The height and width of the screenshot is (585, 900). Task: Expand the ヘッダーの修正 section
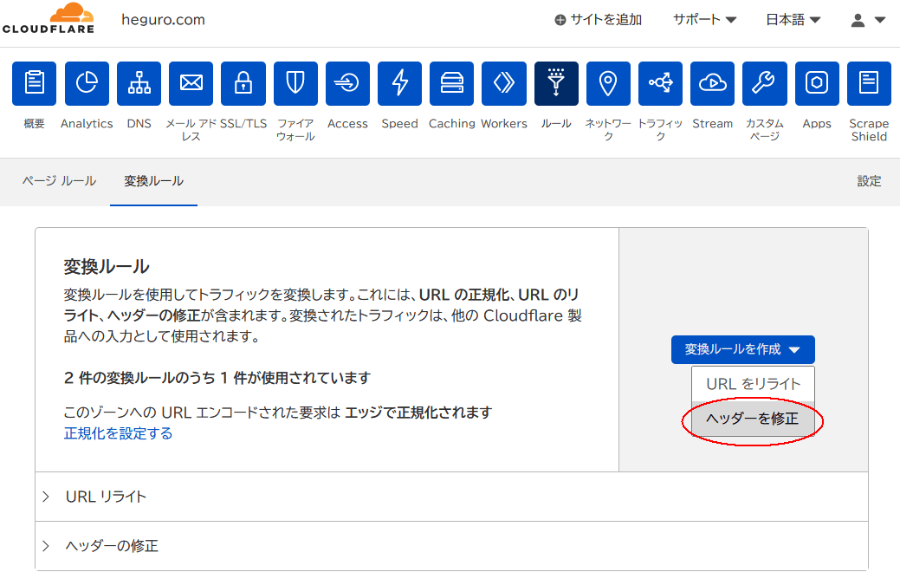(451, 546)
